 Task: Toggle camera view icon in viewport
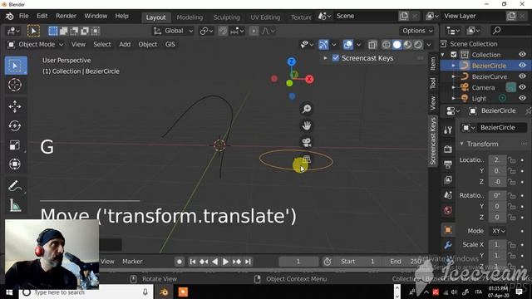tap(307, 142)
